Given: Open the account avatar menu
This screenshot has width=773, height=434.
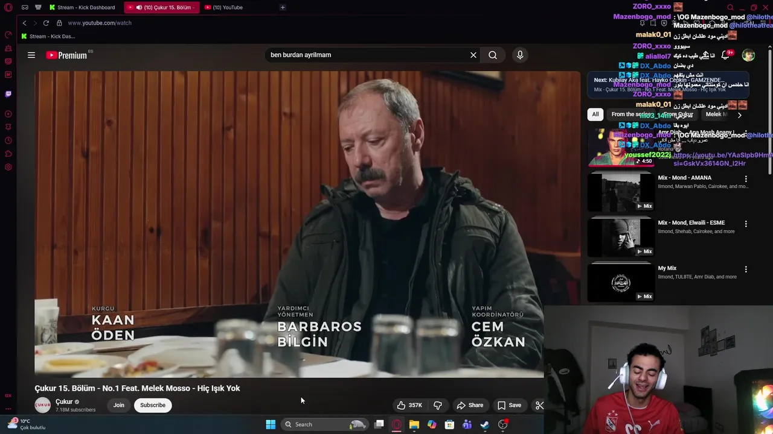Looking at the screenshot, I should 748,55.
